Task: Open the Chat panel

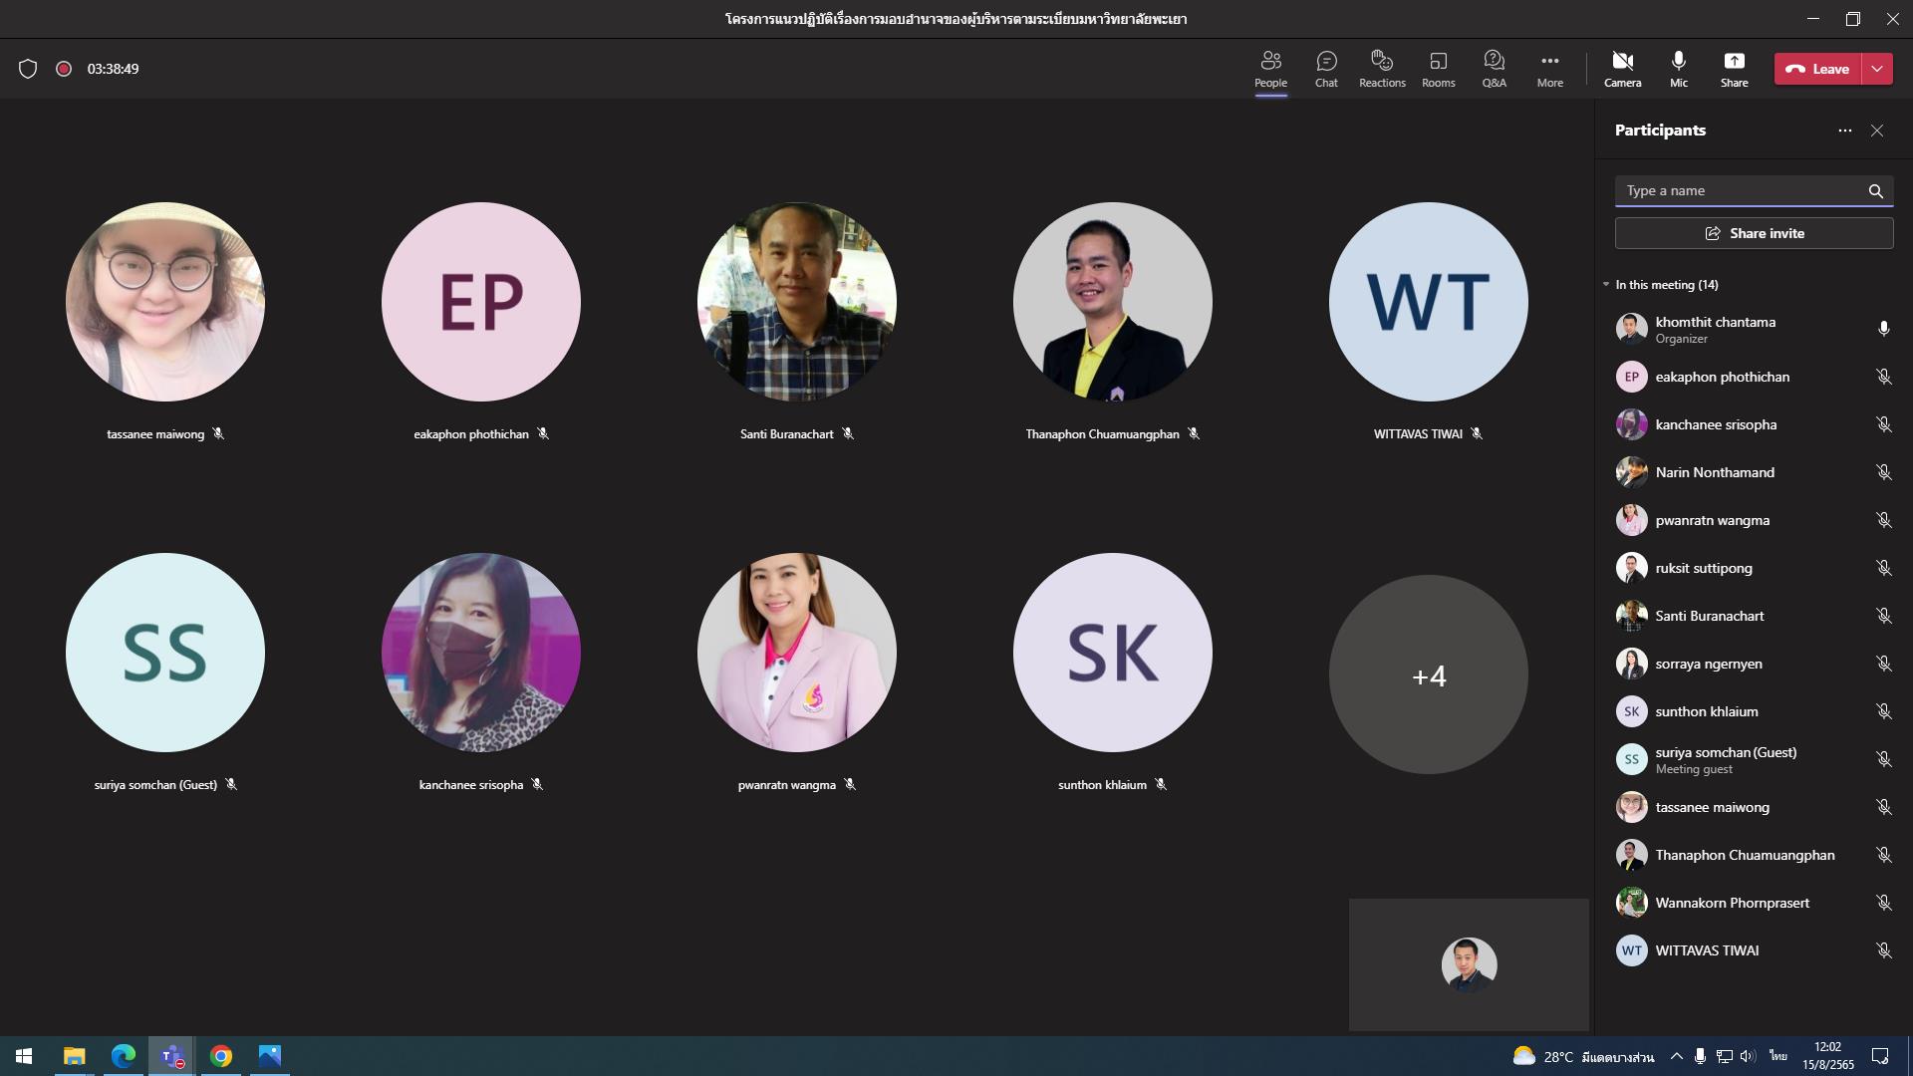Action: 1326,70
